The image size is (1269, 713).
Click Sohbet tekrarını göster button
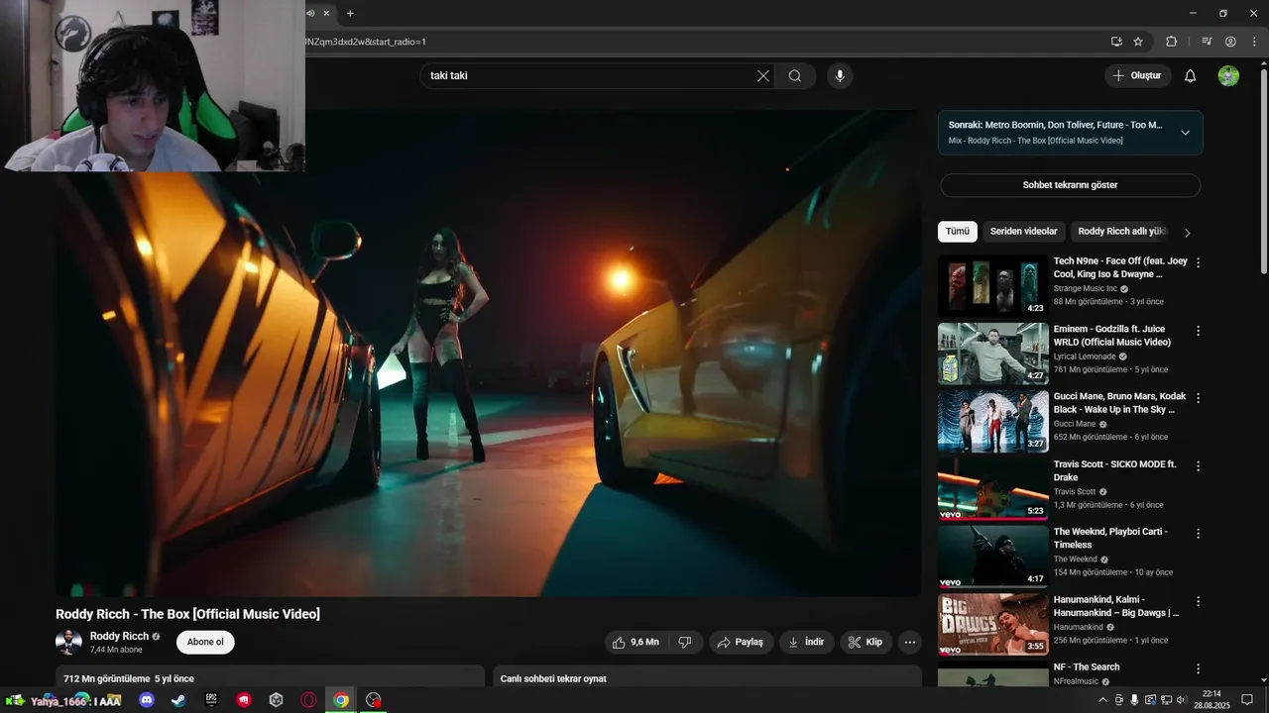click(1071, 185)
